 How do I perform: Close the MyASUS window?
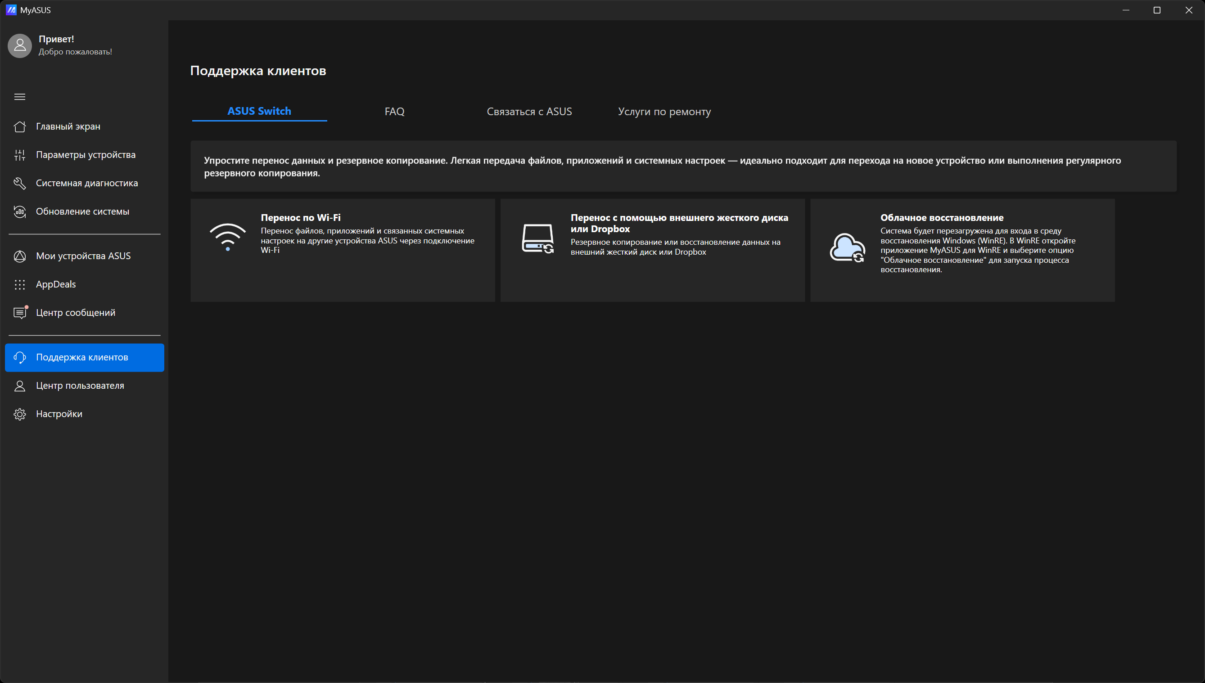1189,10
